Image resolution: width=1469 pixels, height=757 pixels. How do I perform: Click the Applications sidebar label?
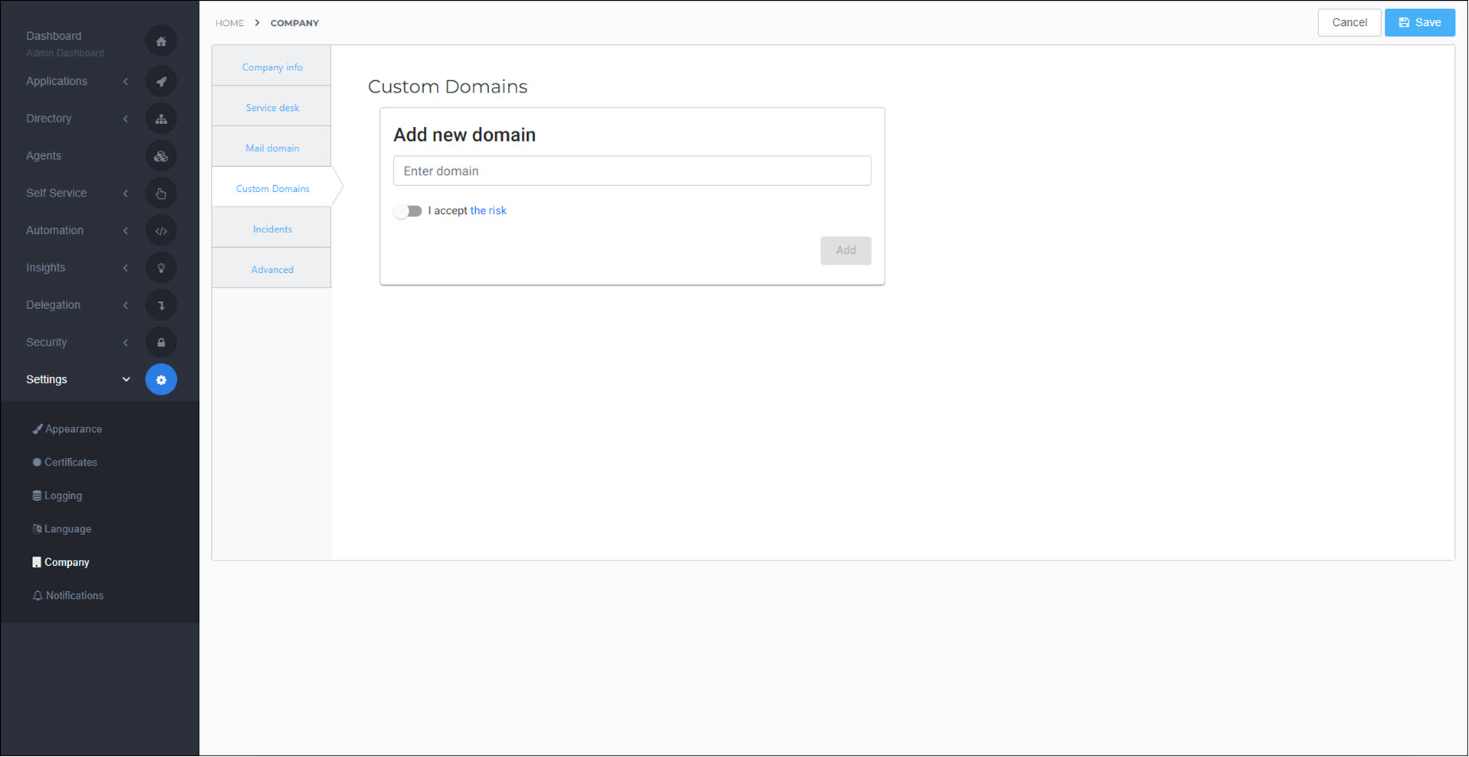click(x=57, y=81)
